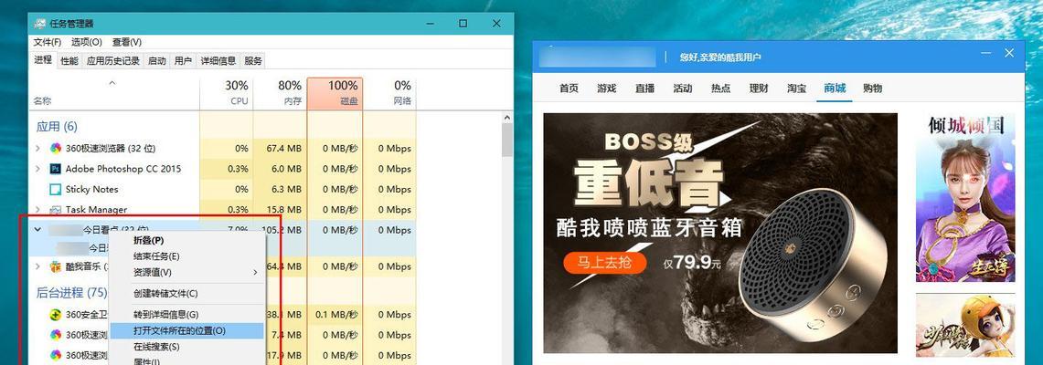This screenshot has width=1043, height=365.
Task: Click the 应用 (6) group header
Action: [x=57, y=126]
